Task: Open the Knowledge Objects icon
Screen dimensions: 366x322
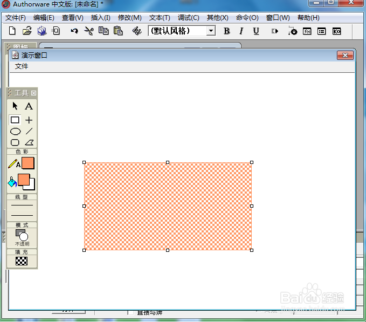Action: (x=336, y=31)
